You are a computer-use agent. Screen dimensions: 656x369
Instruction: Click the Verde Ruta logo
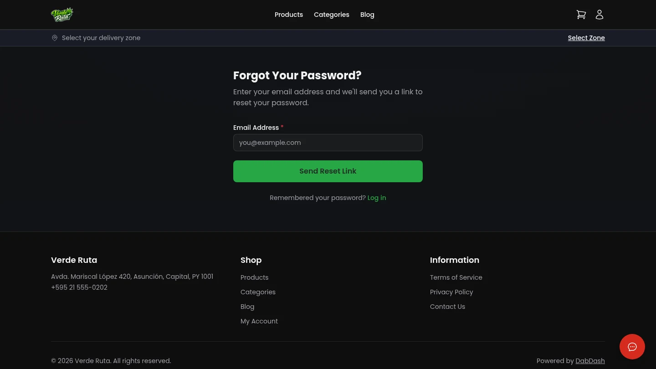pos(62,14)
